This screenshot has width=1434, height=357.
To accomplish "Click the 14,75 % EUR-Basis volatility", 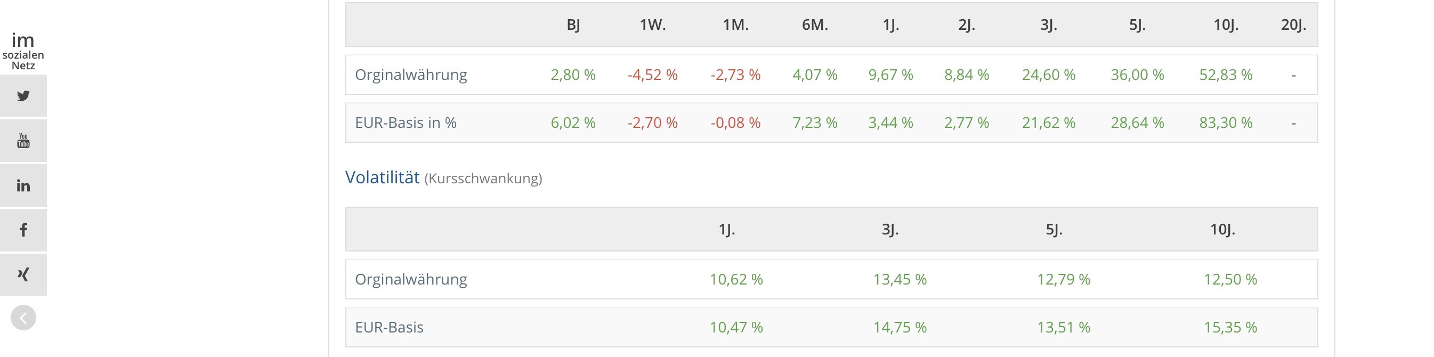I will click(900, 327).
